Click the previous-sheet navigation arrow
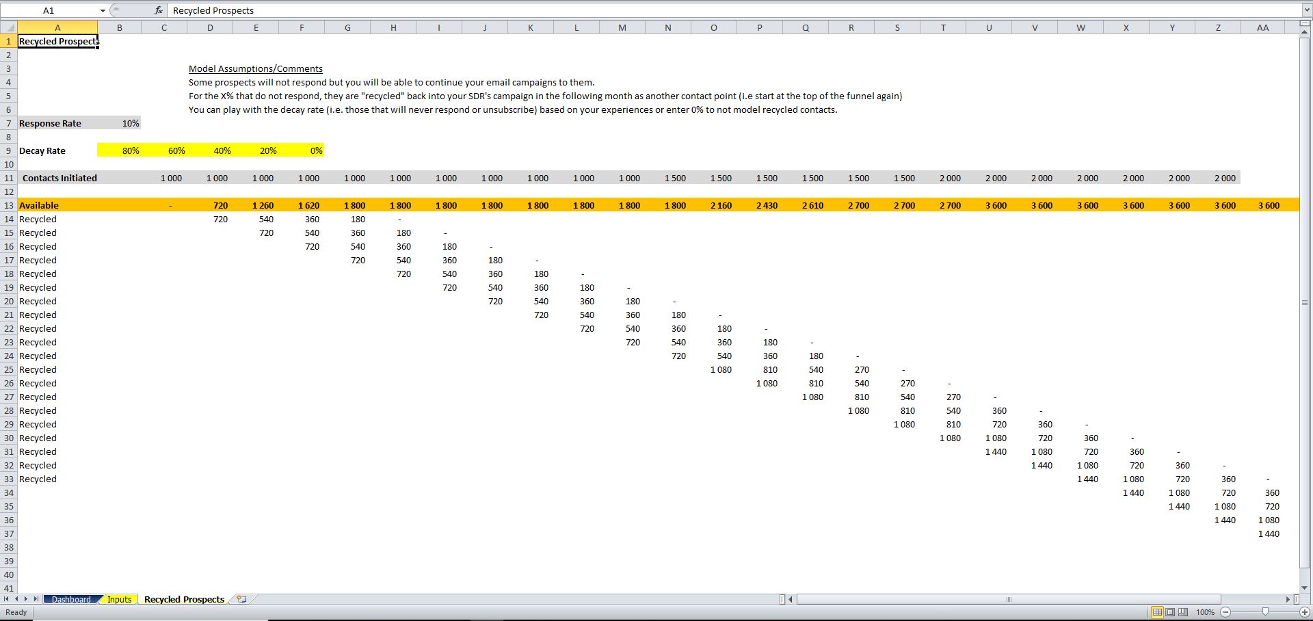The width and height of the screenshot is (1313, 621). (16, 599)
